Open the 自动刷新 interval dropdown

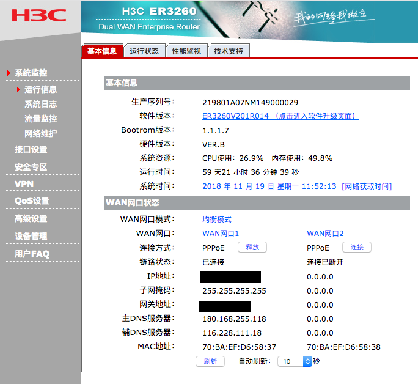coord(295,361)
